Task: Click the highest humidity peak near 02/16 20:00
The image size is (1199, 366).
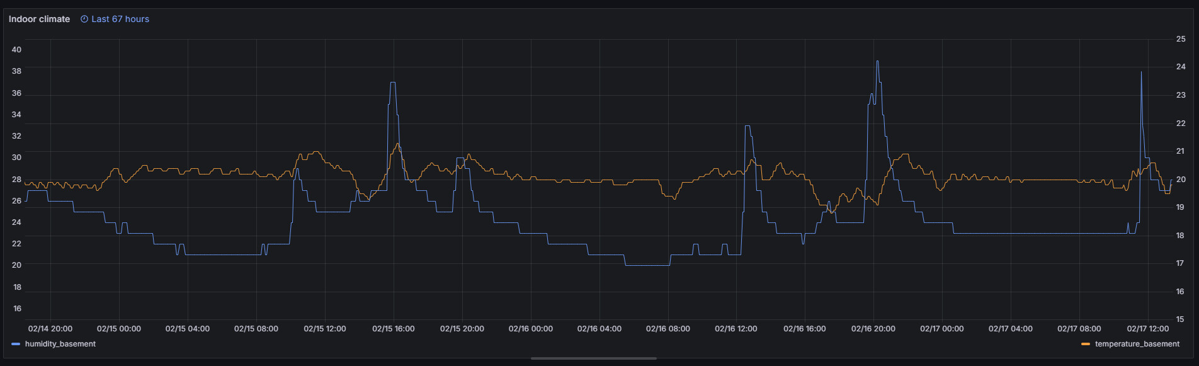Action: [x=877, y=62]
